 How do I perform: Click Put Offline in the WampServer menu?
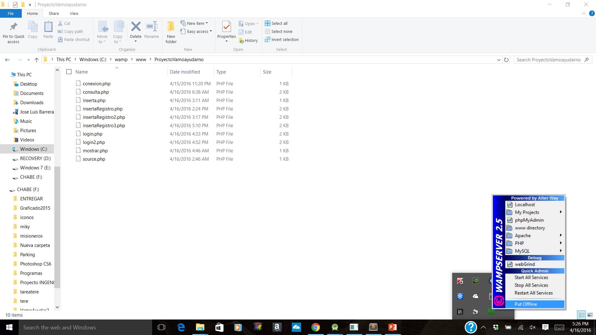[526, 304]
